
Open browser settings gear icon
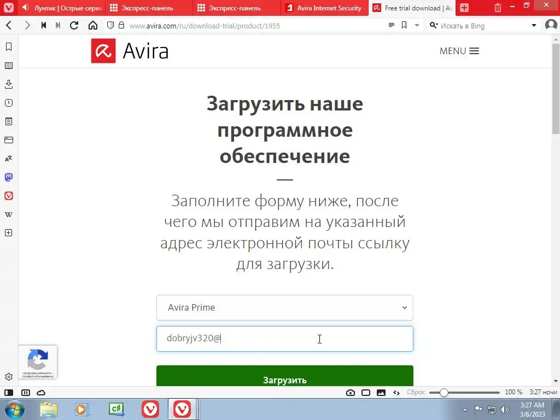coord(9,377)
